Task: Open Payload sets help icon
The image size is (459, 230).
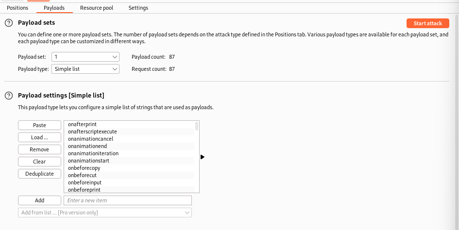Action: pyautogui.click(x=9, y=23)
